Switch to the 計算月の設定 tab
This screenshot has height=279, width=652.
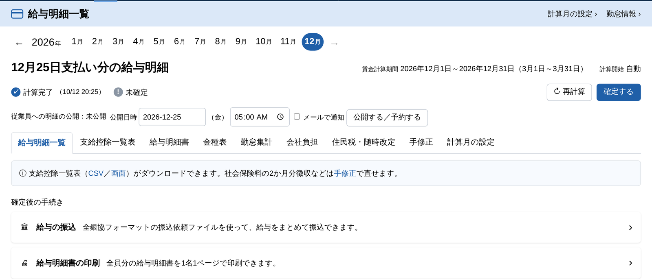pyautogui.click(x=471, y=142)
